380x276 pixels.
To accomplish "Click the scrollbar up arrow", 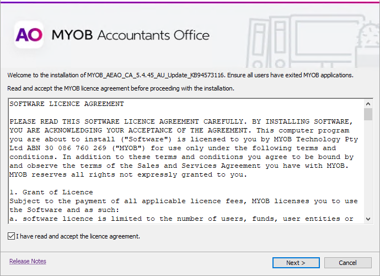I will pyautogui.click(x=368, y=104).
